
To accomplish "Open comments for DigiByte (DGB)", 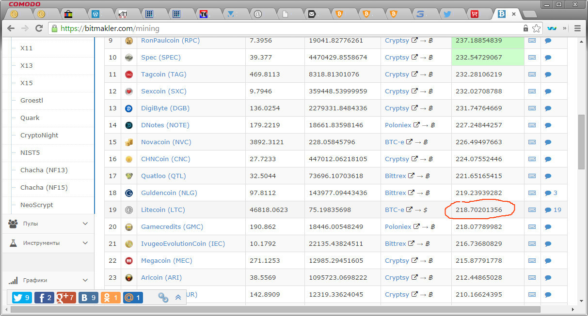I will (548, 108).
